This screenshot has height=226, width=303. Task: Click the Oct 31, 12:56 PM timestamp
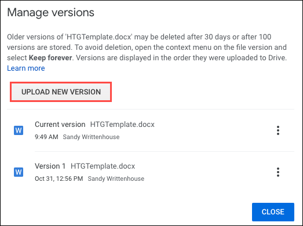tap(59, 178)
